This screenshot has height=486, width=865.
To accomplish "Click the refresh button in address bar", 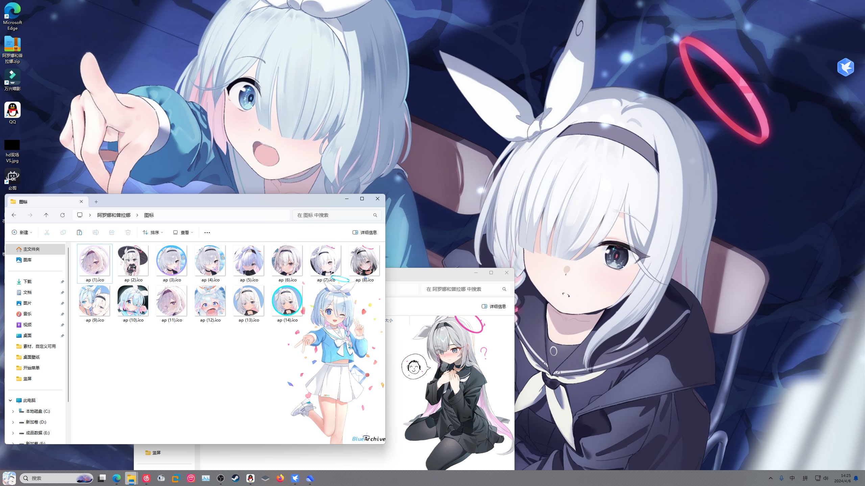I will click(63, 215).
